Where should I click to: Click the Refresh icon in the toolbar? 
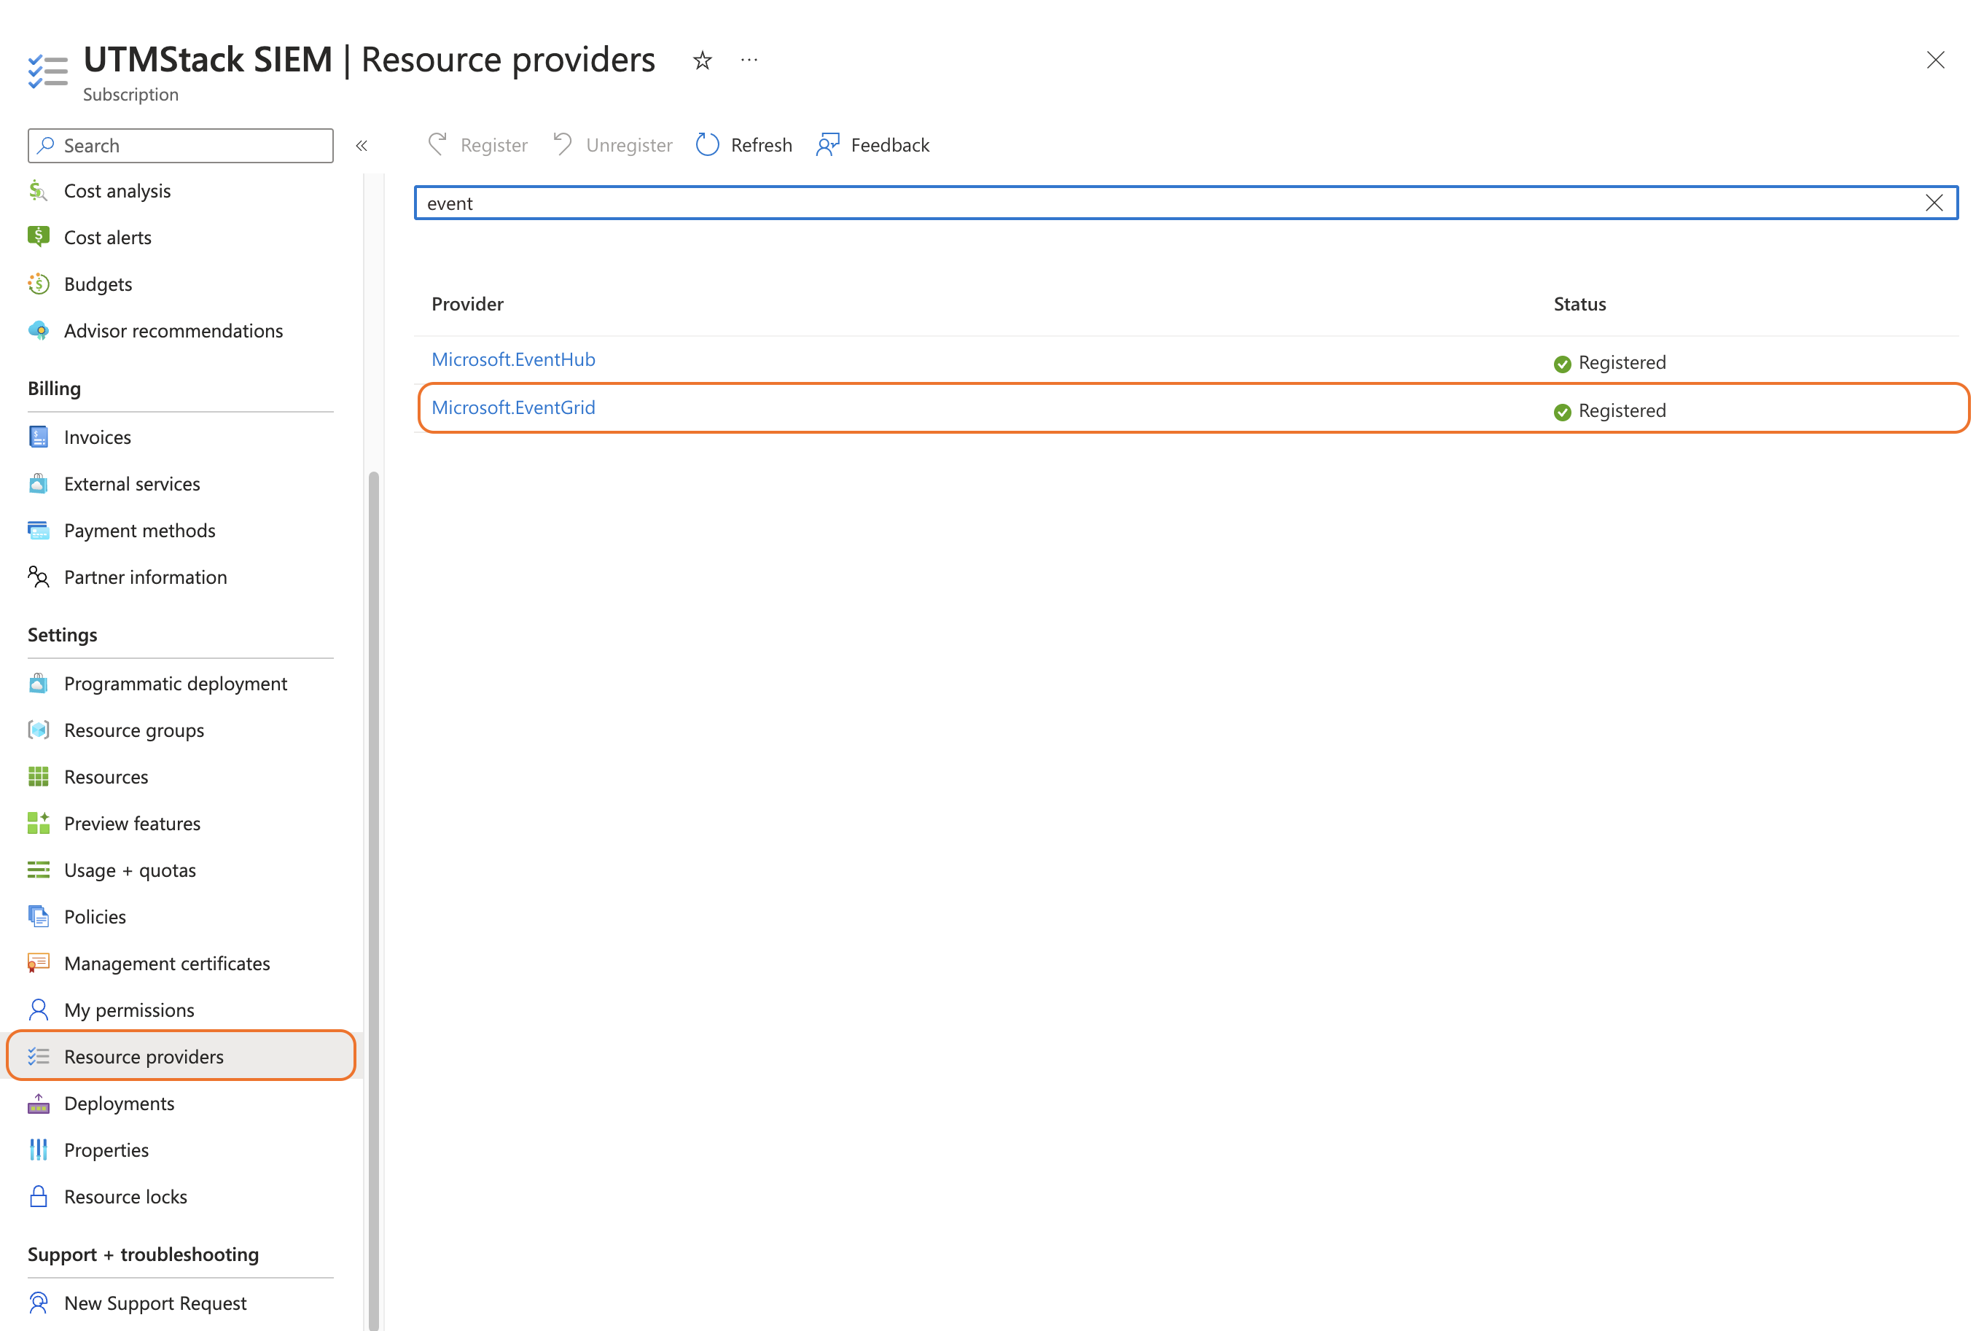tap(707, 145)
